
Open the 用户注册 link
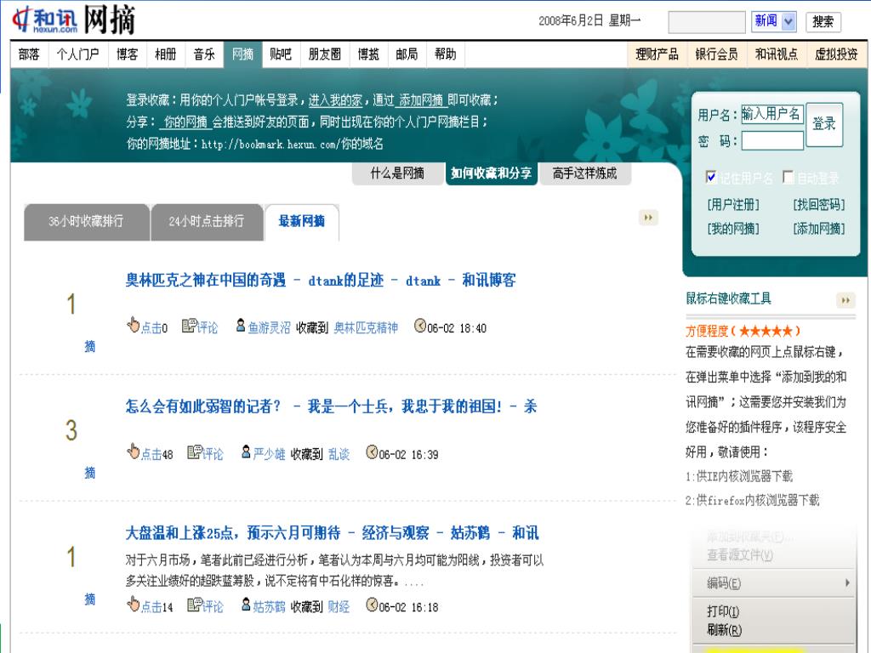[x=733, y=205]
